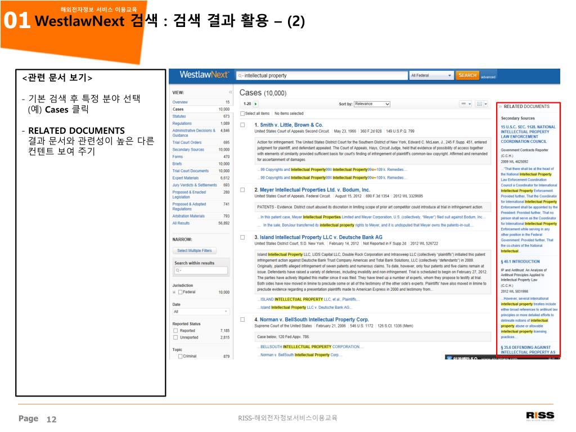Tick the Unreported status checkbox

pyautogui.click(x=175, y=337)
